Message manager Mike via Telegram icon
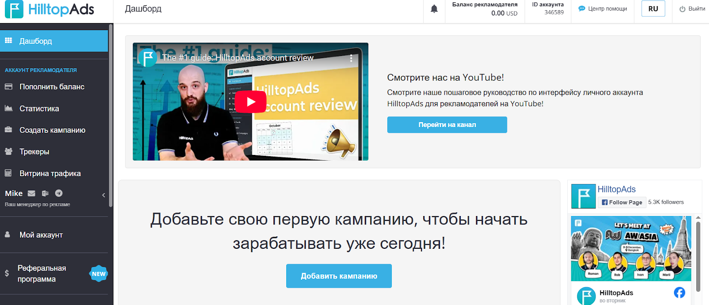The height and width of the screenshot is (305, 709). pos(59,193)
